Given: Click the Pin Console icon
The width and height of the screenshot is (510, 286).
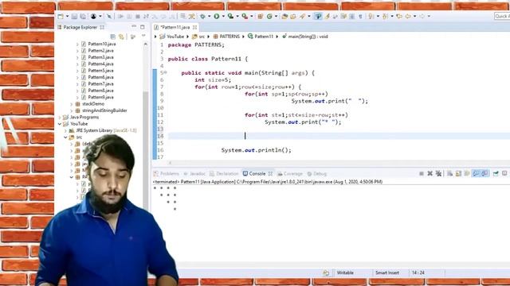Looking at the screenshot, I should pyautogui.click(x=496, y=174).
